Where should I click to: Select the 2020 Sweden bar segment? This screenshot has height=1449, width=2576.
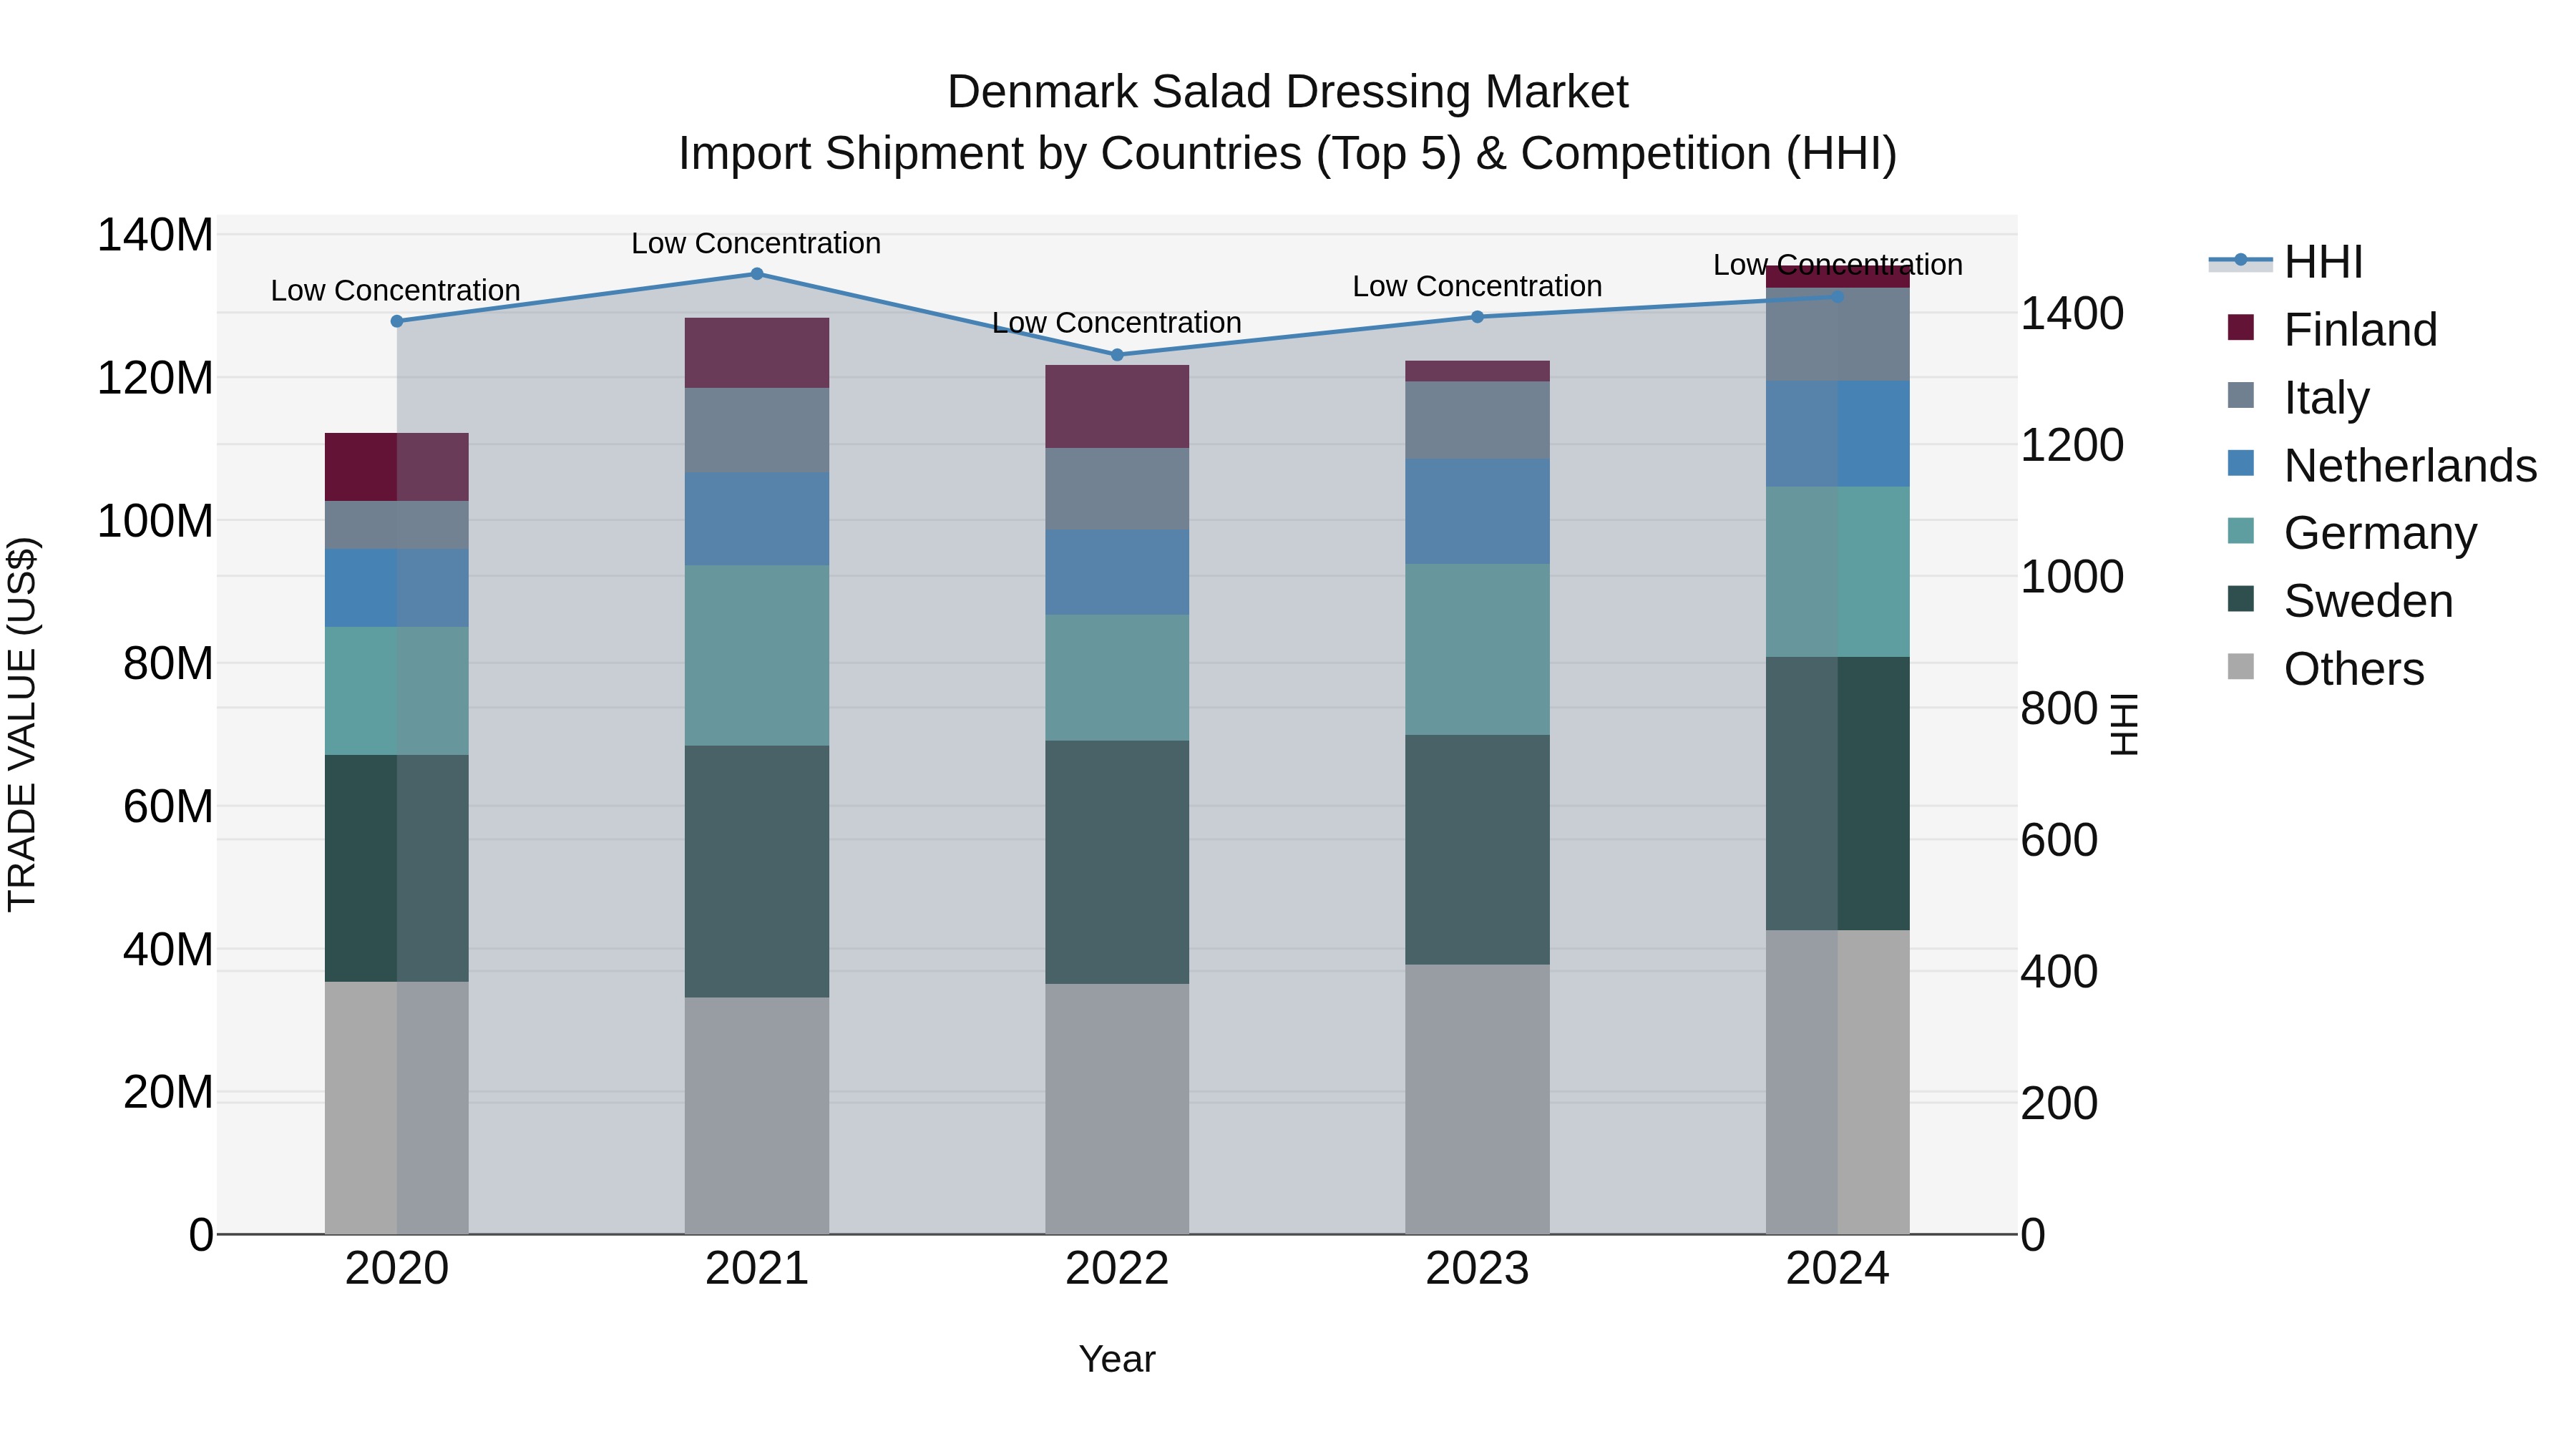coord(397,868)
